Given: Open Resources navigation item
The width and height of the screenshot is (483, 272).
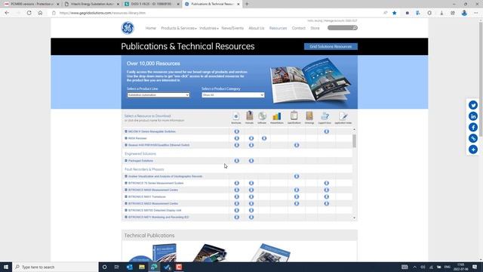Looking at the screenshot, I should (278, 28).
